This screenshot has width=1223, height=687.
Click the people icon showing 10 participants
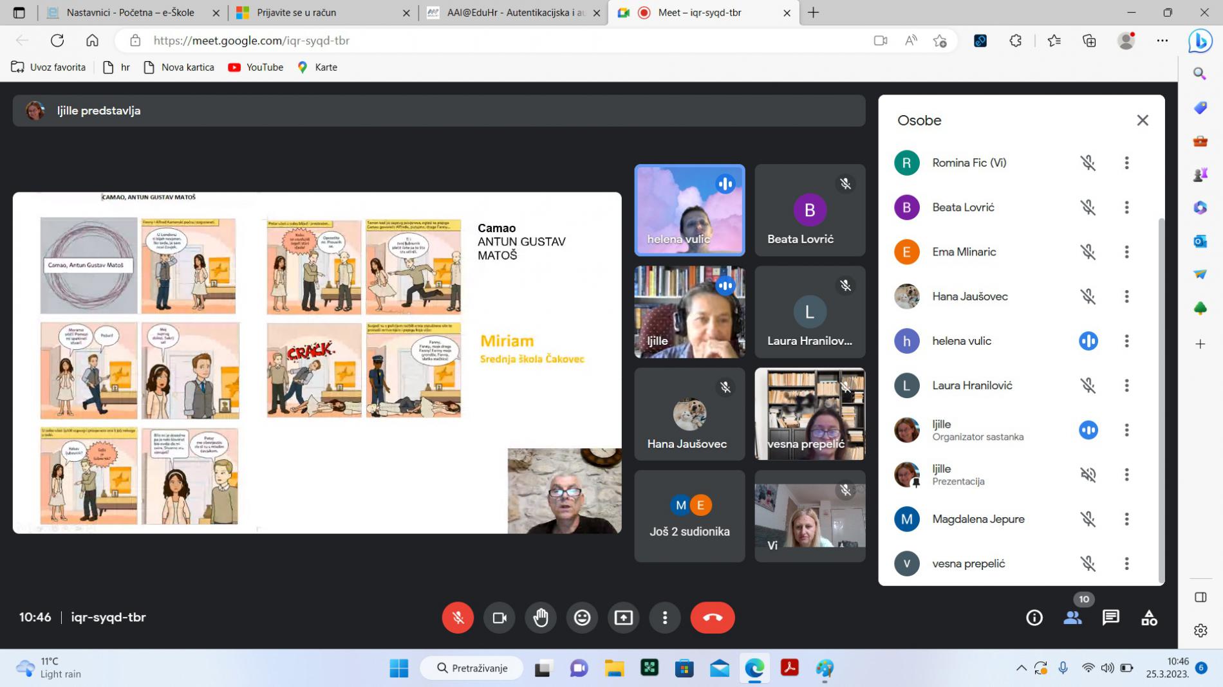[x=1072, y=618]
